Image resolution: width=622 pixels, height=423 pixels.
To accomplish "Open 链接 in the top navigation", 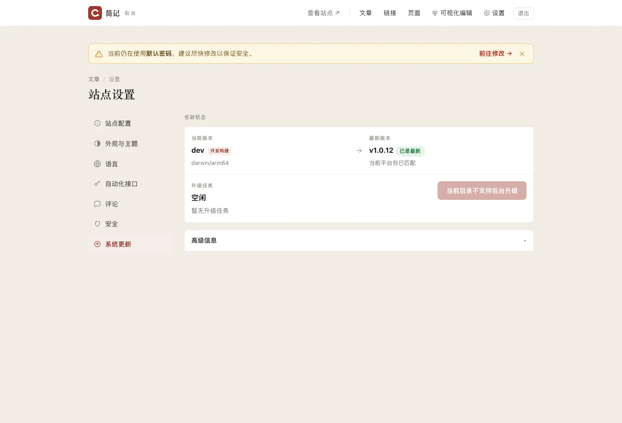I will coord(390,13).
